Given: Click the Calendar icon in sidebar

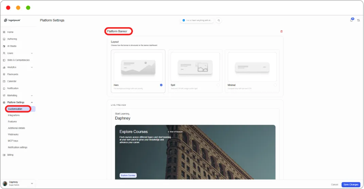Looking at the screenshot, I should click(4, 81).
